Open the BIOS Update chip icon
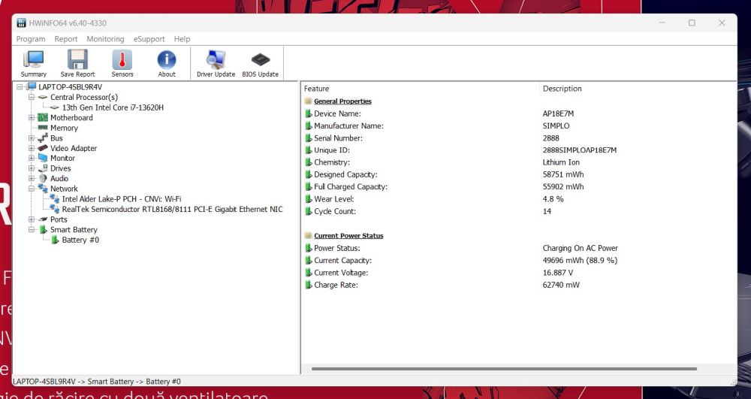This screenshot has width=751, height=399. point(260,63)
